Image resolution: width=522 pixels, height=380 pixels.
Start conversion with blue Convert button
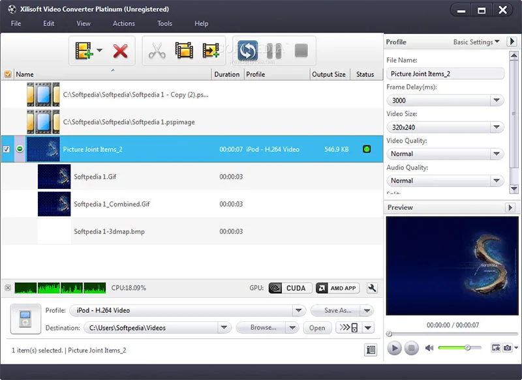pyautogui.click(x=247, y=51)
